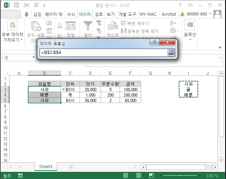This screenshot has height=179, width=226.
Task: Click cell with value 20,000
Action: click(90, 89)
